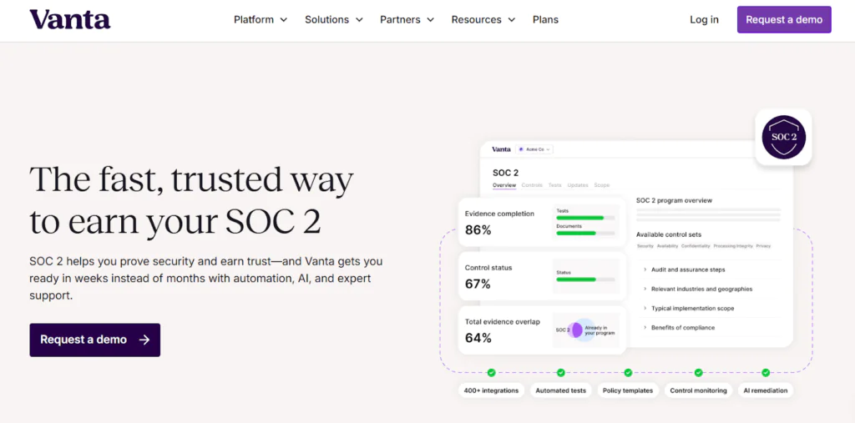Image resolution: width=855 pixels, height=423 pixels.
Task: Click the small Vanta logo in the dashboard mockup
Action: 501,149
